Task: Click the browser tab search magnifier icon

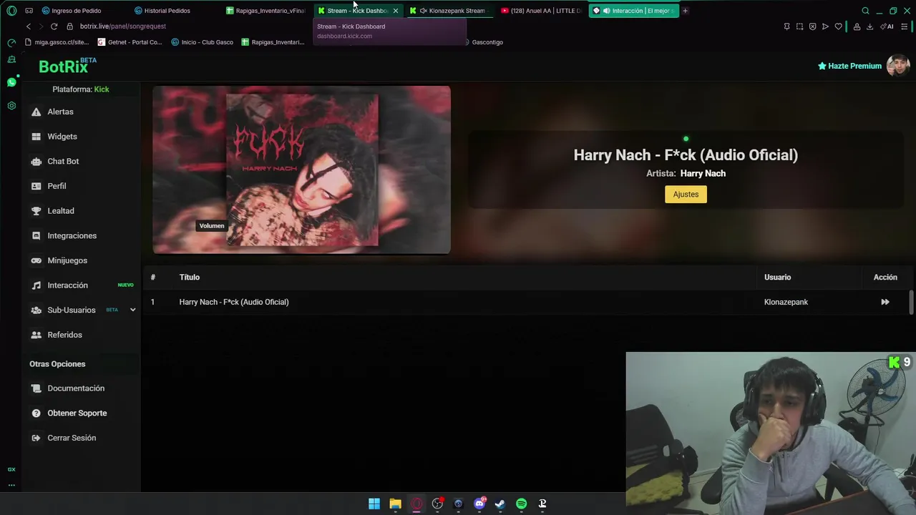Action: tap(865, 11)
